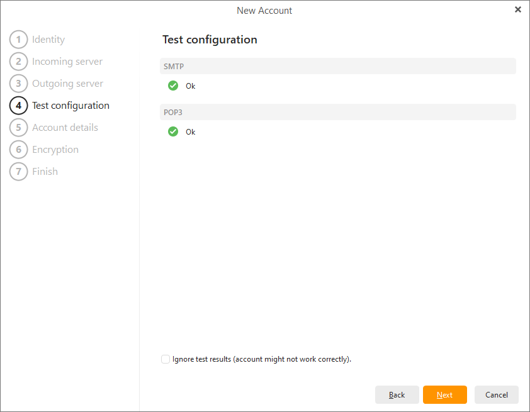Click the step 7 Finish circle icon
The height and width of the screenshot is (412, 530).
pyautogui.click(x=19, y=172)
